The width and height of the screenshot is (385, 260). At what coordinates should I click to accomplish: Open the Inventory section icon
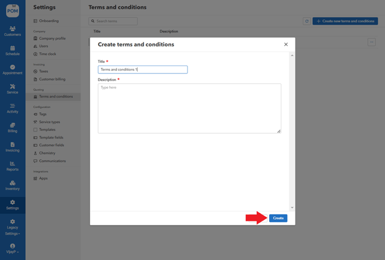(12, 185)
